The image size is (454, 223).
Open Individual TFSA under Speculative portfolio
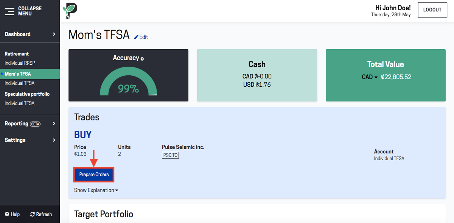coord(19,103)
